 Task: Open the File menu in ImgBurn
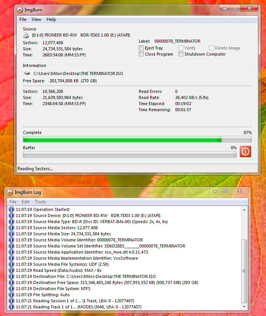coord(23,19)
